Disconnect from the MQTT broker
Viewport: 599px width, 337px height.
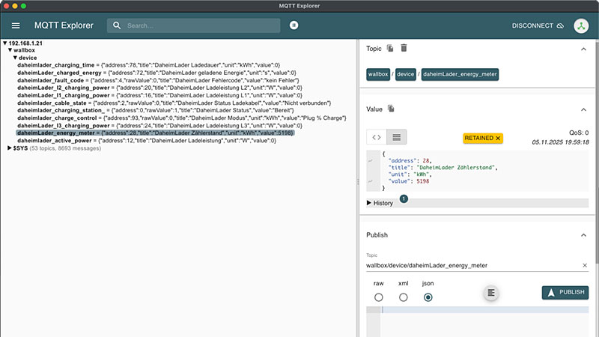pos(537,25)
